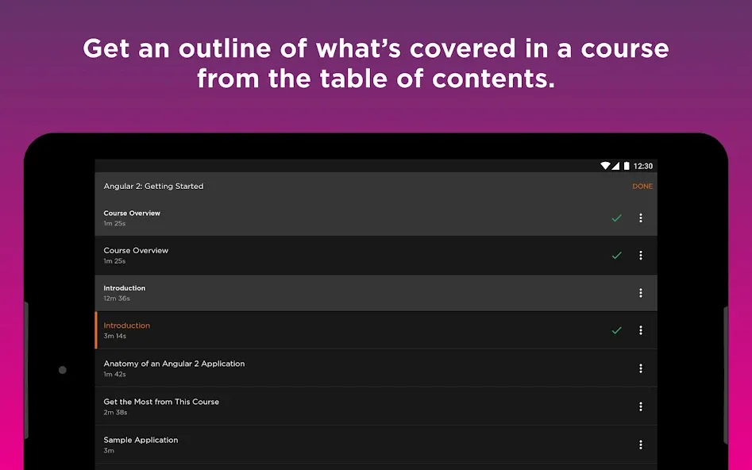The height and width of the screenshot is (470, 752).
Task: Tap the battery icon in status bar
Action: (x=627, y=166)
